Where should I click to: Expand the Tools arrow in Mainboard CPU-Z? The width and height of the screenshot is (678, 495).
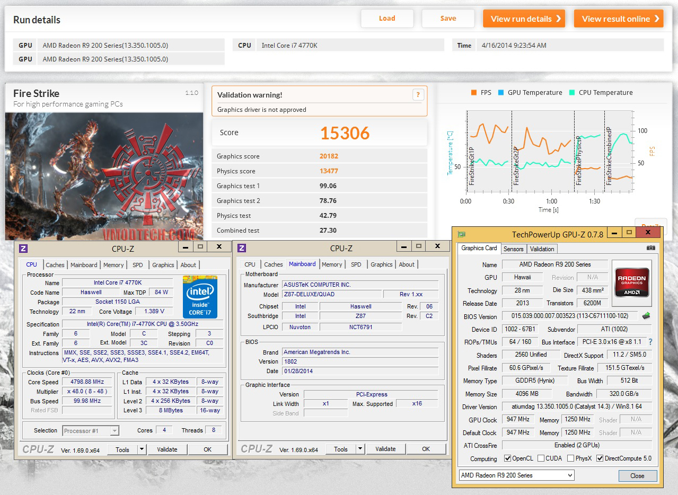(360, 449)
